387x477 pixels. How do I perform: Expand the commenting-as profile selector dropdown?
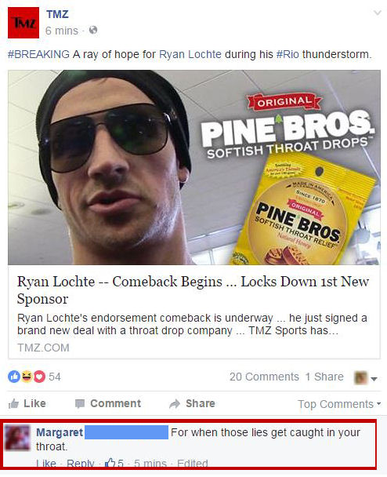366,378
